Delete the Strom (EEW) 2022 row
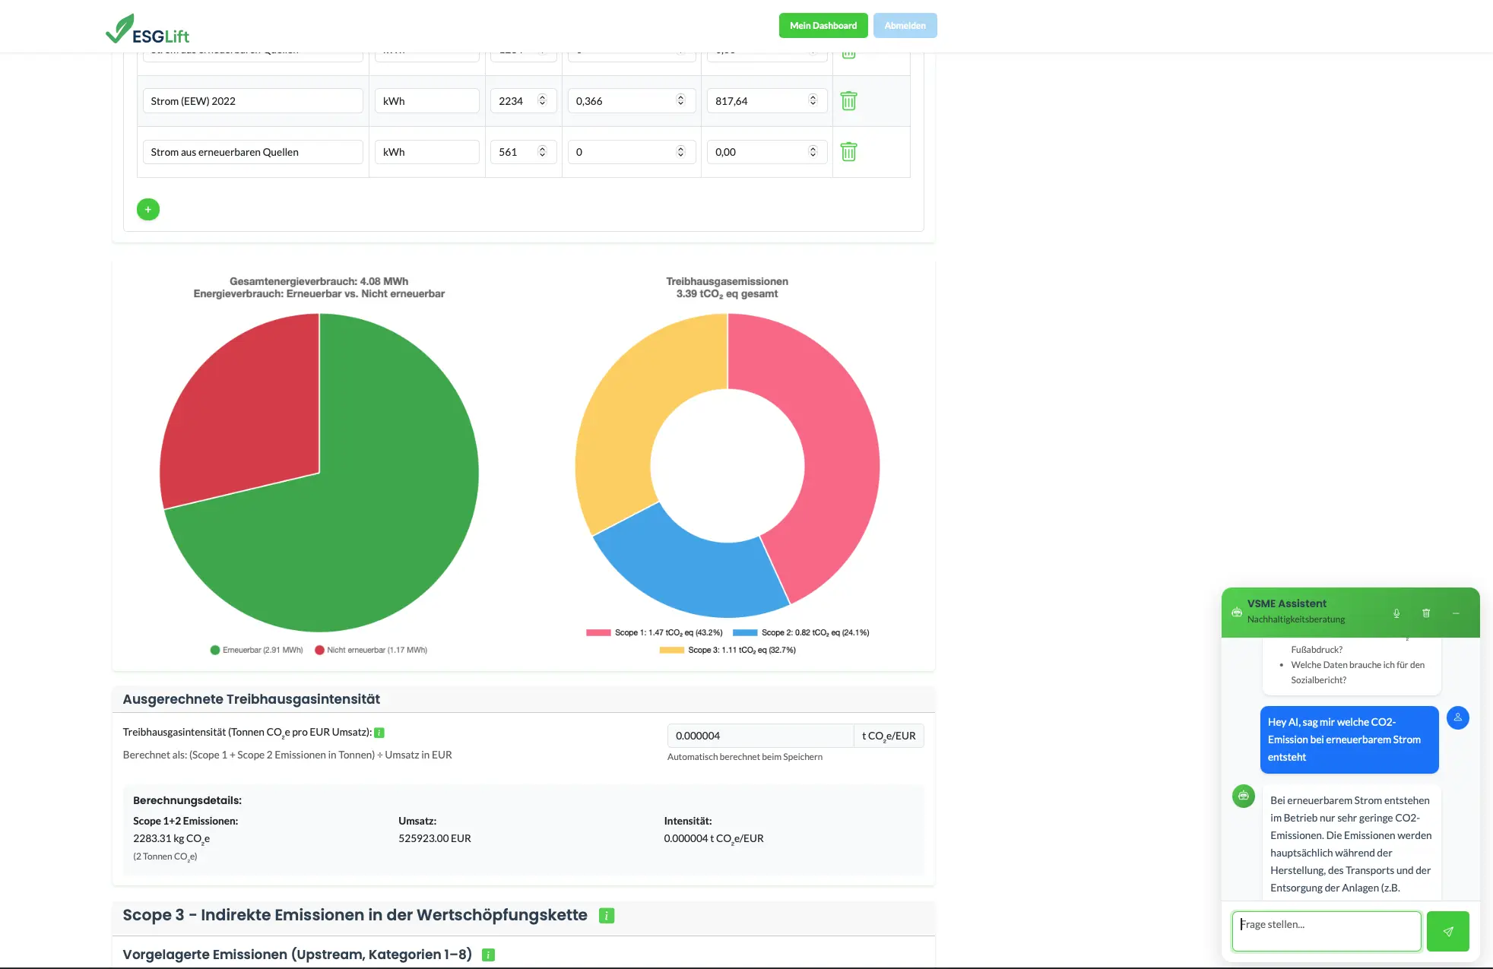 (848, 101)
